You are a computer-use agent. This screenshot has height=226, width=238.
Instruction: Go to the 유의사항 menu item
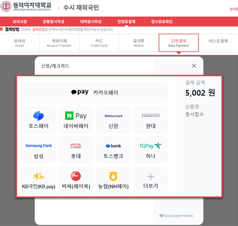click(x=20, y=22)
